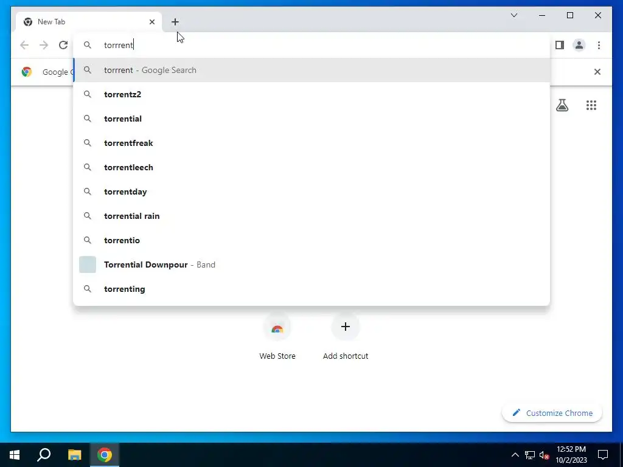Reload the current page

pyautogui.click(x=63, y=45)
